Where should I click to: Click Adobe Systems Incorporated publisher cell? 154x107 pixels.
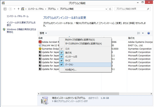[140, 42]
